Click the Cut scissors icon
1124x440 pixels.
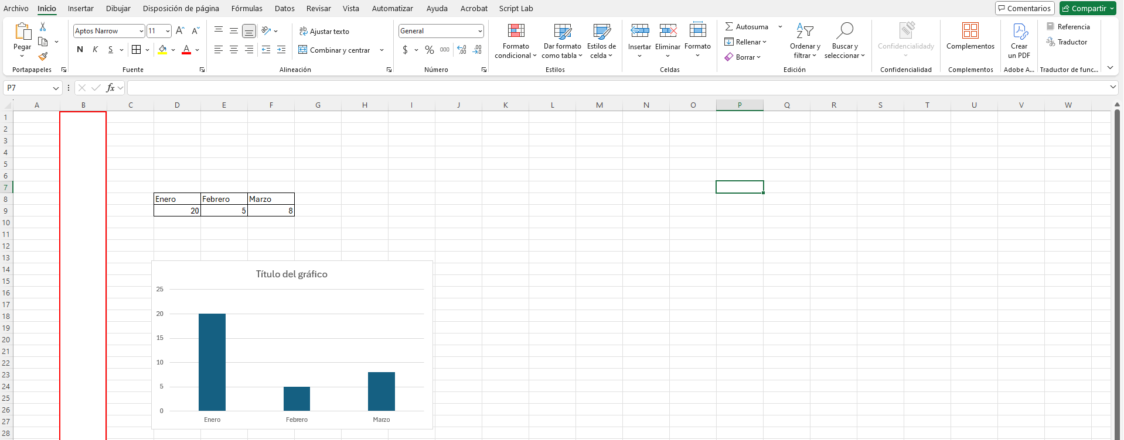(x=43, y=27)
